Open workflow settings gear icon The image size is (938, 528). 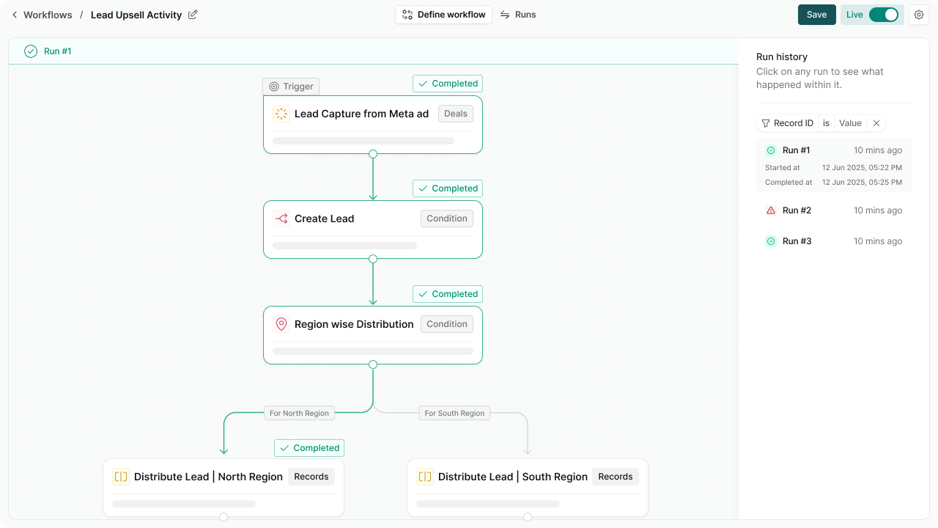coord(919,15)
